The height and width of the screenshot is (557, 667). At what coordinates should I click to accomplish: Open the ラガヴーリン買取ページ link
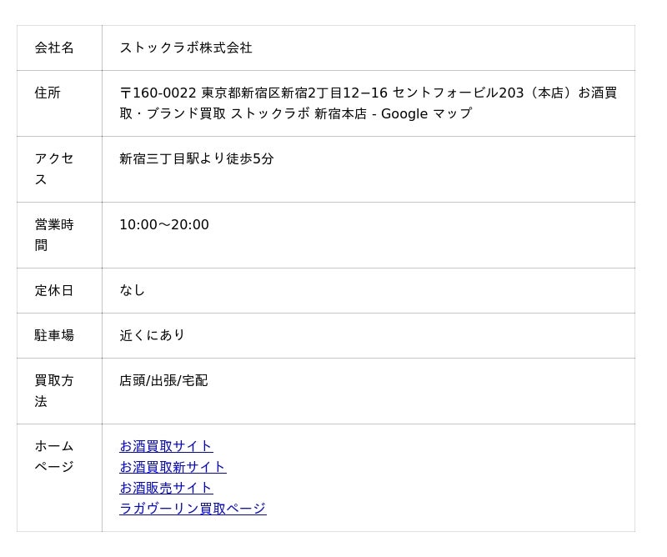point(193,509)
